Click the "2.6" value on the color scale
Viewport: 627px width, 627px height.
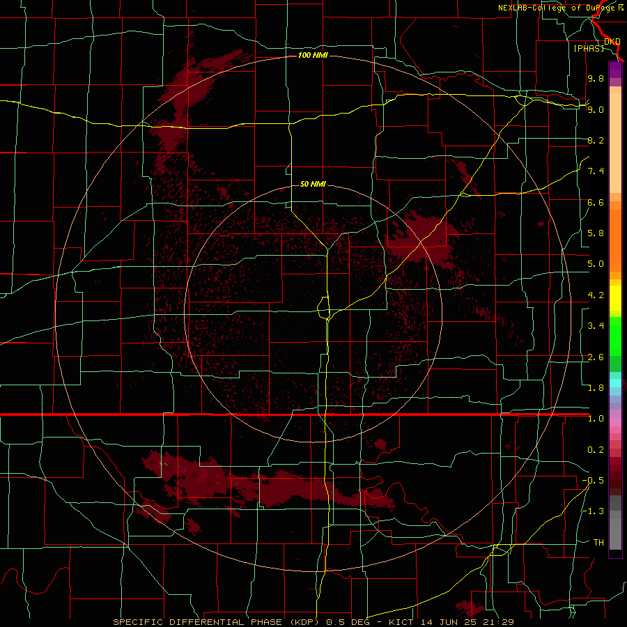596,357
